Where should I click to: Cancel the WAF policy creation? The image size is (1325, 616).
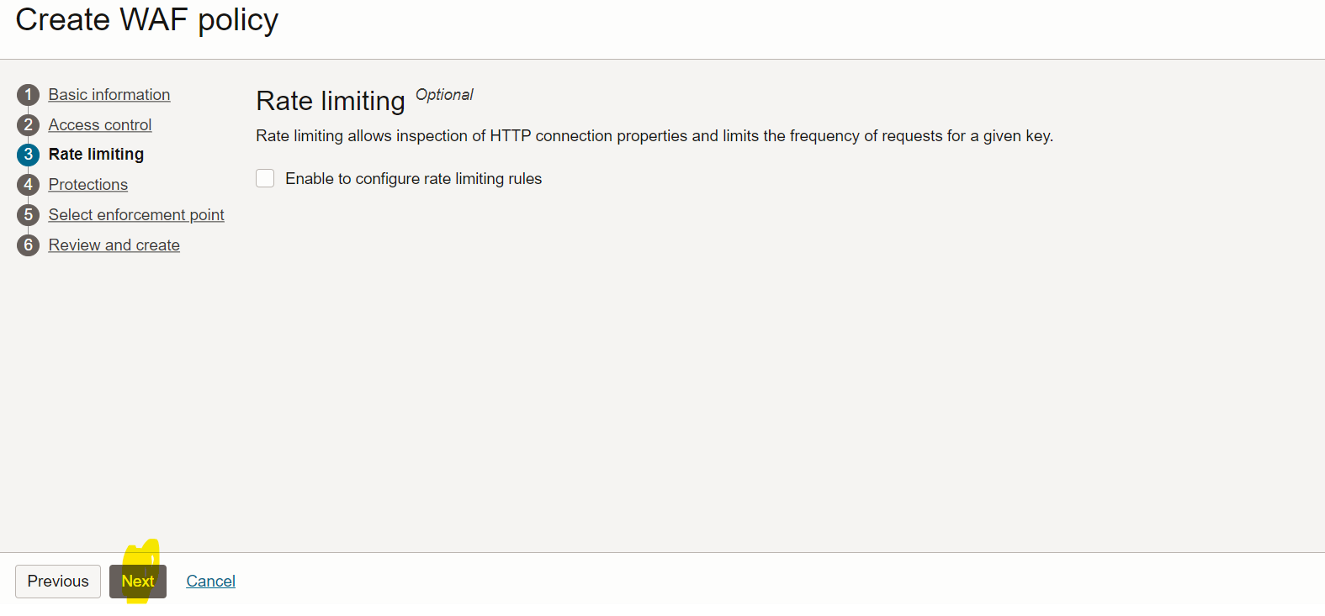coord(210,581)
